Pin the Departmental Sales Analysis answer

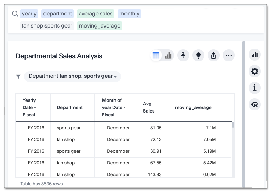tap(183, 55)
